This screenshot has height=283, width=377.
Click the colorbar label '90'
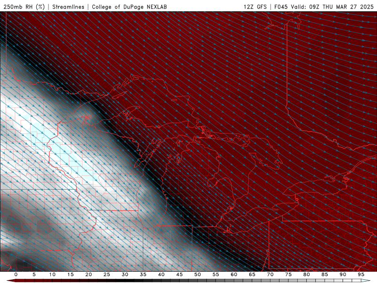(x=343, y=275)
